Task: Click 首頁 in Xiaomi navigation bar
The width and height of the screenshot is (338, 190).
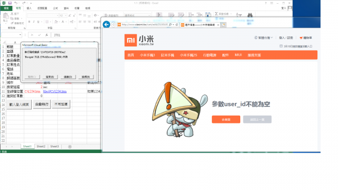Action: (x=130, y=55)
